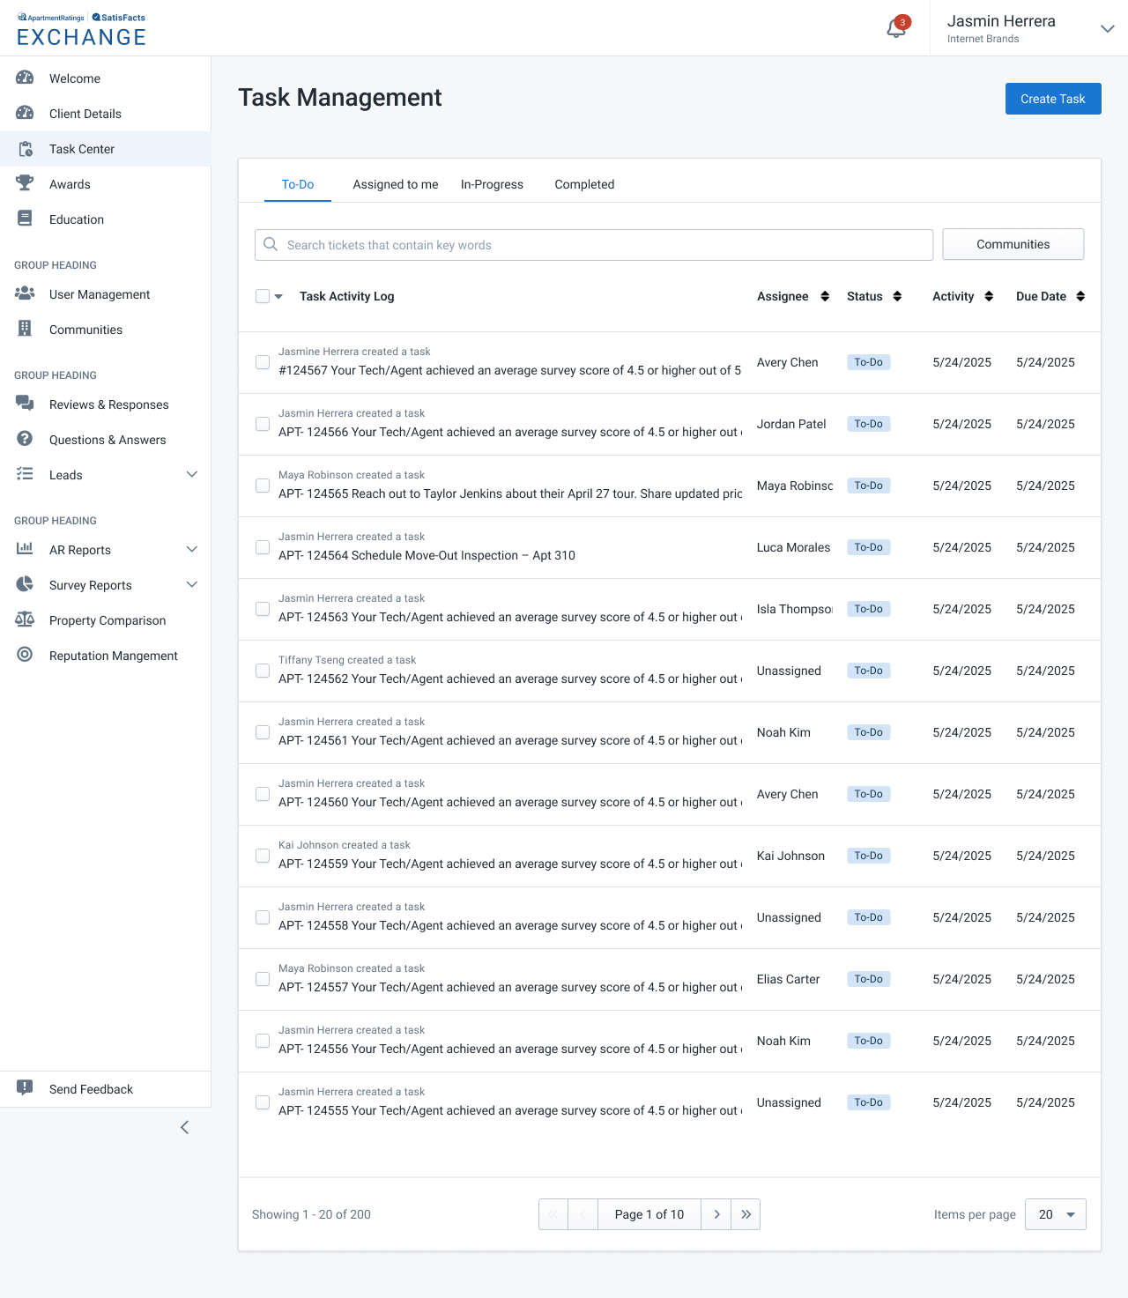Open the items per page dropdown
The height and width of the screenshot is (1298, 1128).
pyautogui.click(x=1055, y=1214)
